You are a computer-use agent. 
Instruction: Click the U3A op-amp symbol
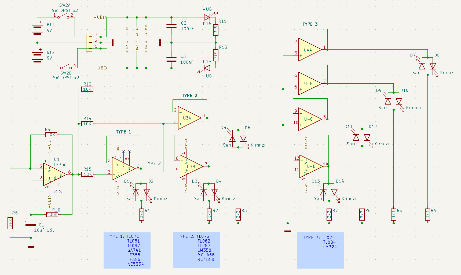[x=188, y=118]
